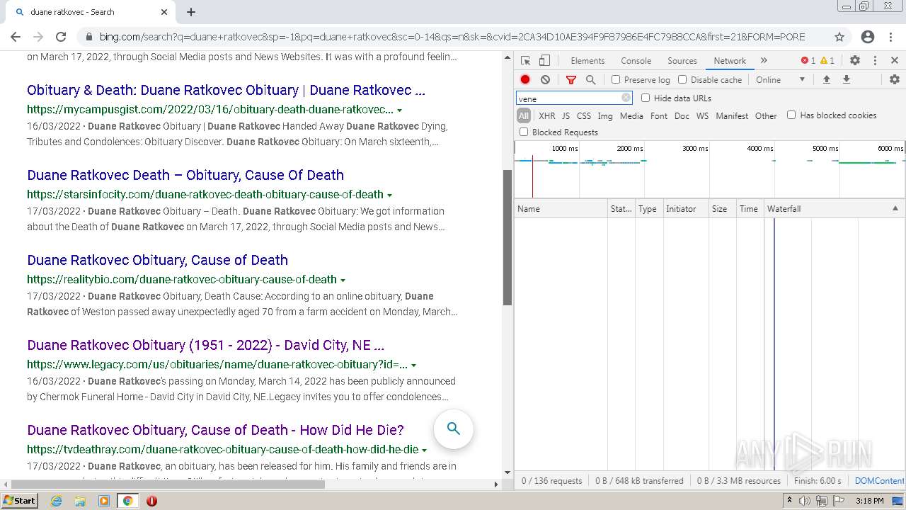Reload the Bing search page
The width and height of the screenshot is (906, 510).
tap(61, 37)
